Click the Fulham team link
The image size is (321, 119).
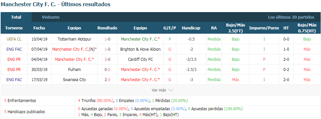coord(74,69)
